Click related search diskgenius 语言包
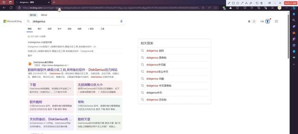Screen dimensions: 298x134 [x=156, y=58]
